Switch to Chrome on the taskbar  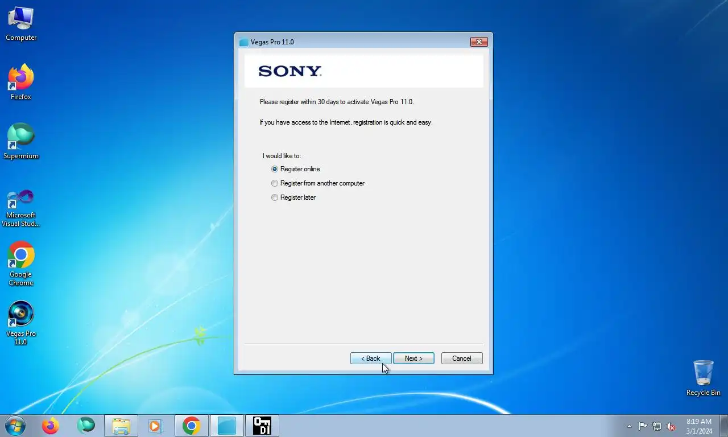click(191, 426)
